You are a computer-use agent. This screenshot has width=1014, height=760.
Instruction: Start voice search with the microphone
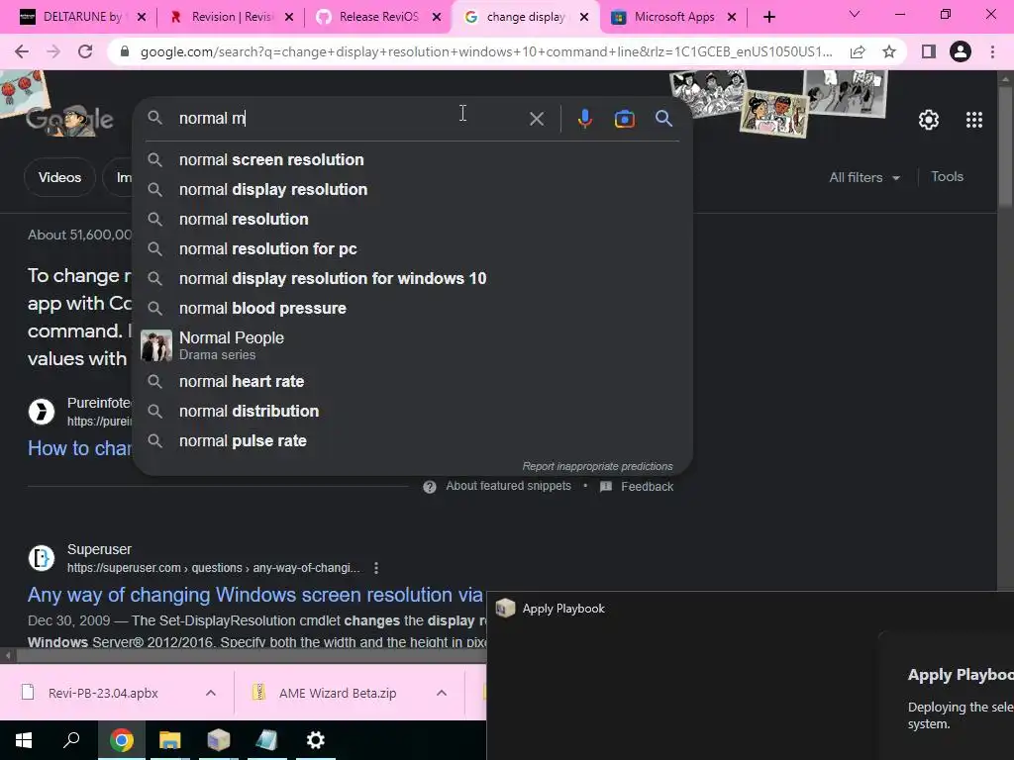tap(584, 119)
